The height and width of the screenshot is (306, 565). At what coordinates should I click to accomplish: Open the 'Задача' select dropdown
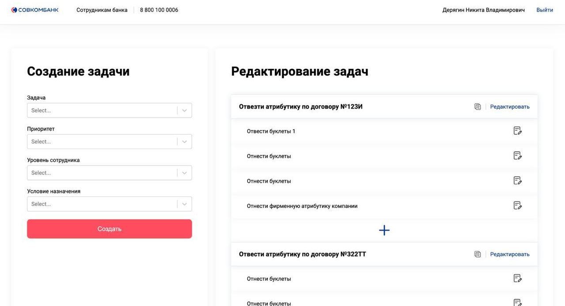(109, 110)
